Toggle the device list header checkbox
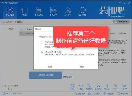The image size is (132, 96). [x=21, y=29]
